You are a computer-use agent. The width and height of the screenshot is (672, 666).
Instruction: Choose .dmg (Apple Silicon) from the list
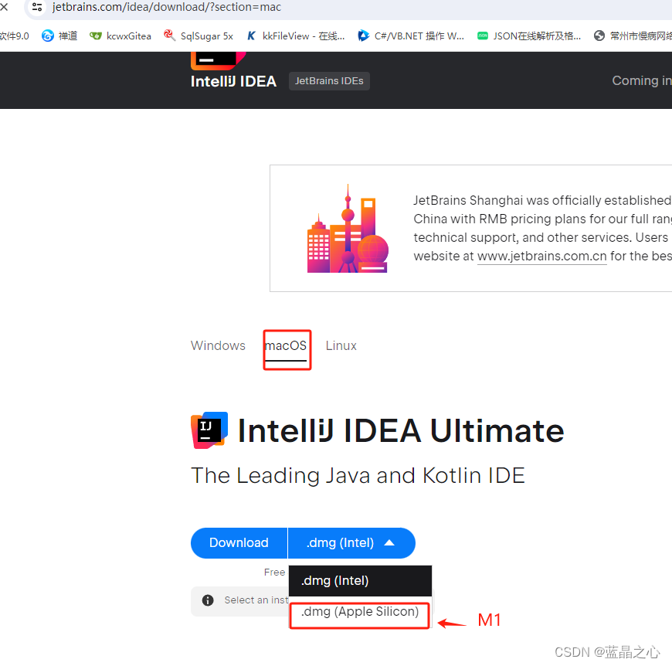point(360,612)
